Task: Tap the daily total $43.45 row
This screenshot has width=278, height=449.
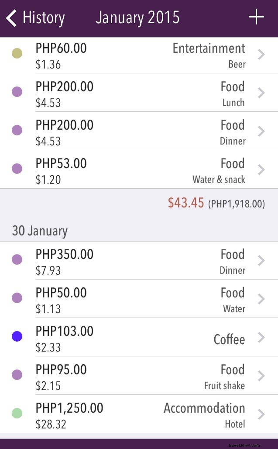Action: 139,203
